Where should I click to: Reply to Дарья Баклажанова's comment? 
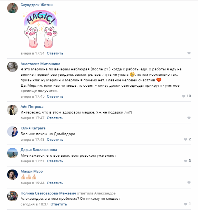[55, 161]
